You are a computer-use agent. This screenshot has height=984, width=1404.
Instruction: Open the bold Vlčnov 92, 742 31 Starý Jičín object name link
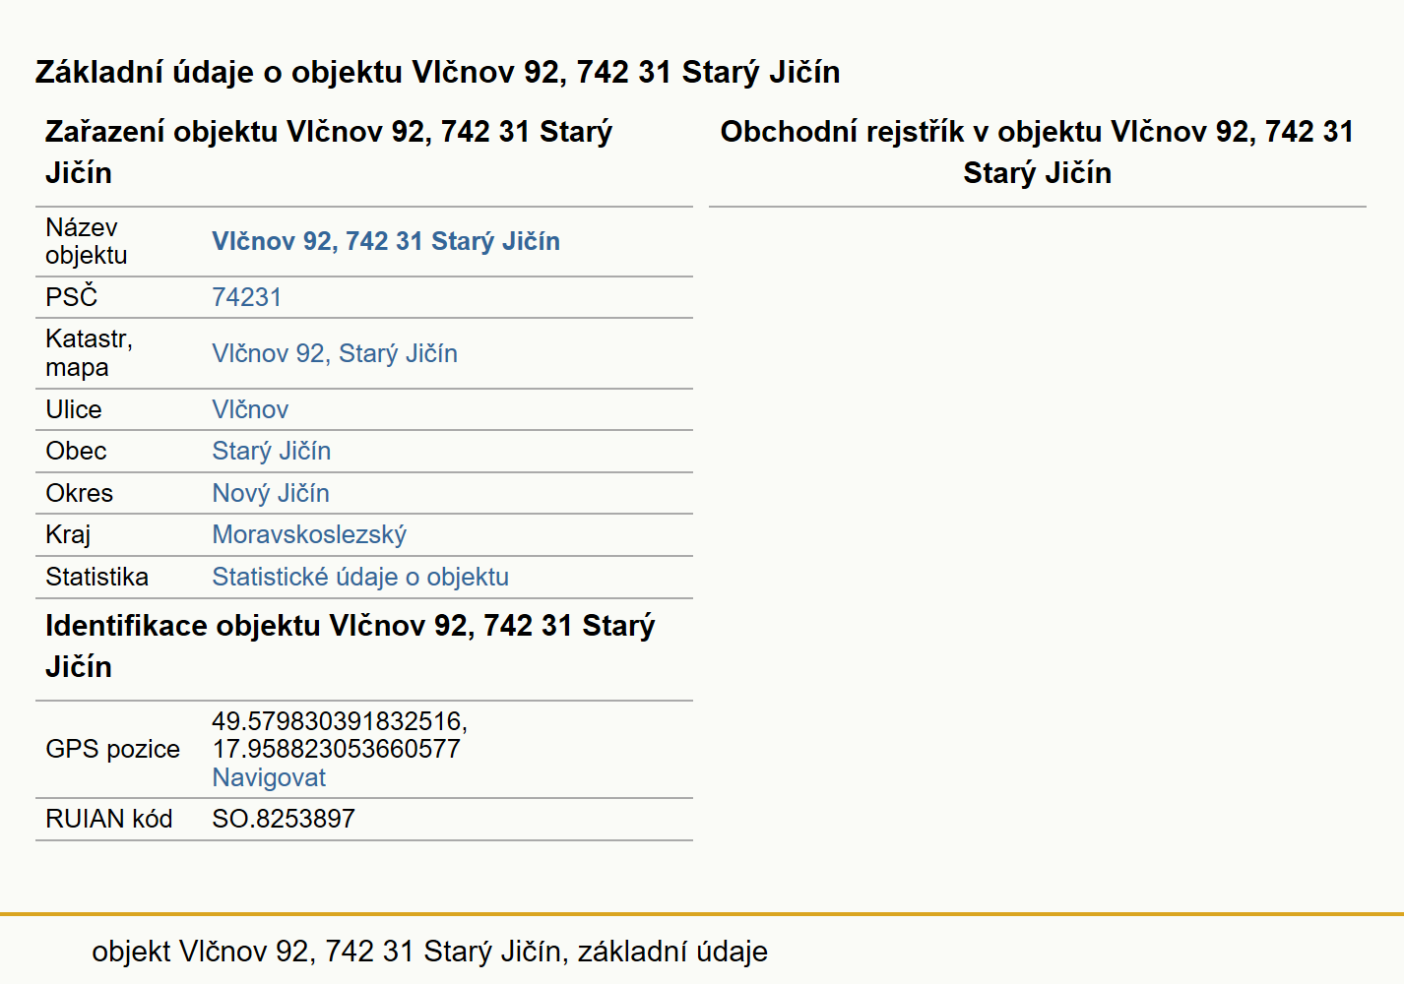(x=386, y=241)
